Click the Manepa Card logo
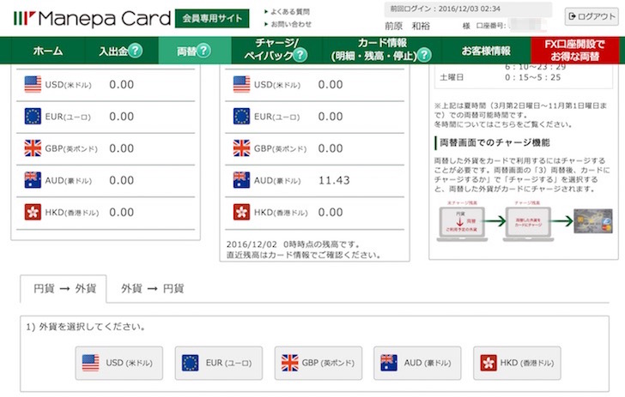Image resolution: width=625 pixels, height=397 pixels. 92,18
